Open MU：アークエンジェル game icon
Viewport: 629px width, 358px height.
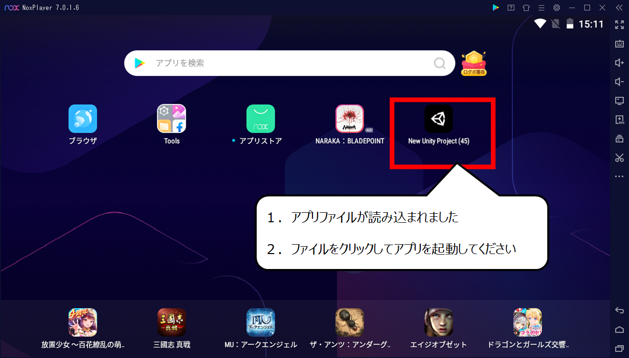[x=261, y=322]
